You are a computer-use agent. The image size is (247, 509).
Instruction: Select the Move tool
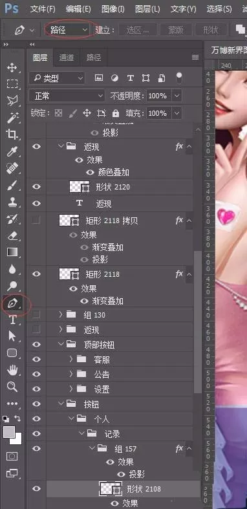point(12,68)
